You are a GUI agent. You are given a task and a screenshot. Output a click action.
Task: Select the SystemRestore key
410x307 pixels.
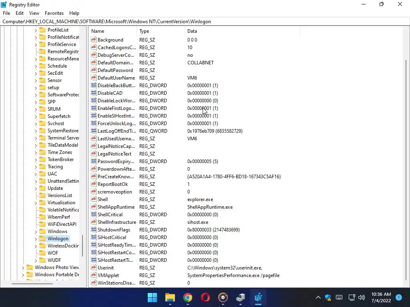tap(63, 131)
